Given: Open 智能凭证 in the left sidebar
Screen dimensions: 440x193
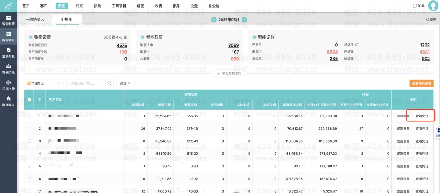Looking at the screenshot, I should pos(9,36).
